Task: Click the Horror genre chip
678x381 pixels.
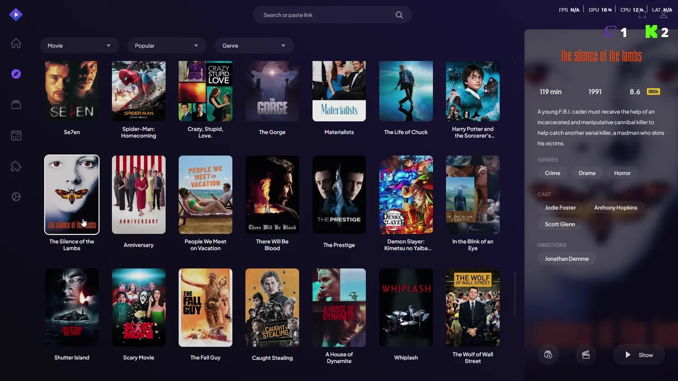Action: tap(622, 173)
